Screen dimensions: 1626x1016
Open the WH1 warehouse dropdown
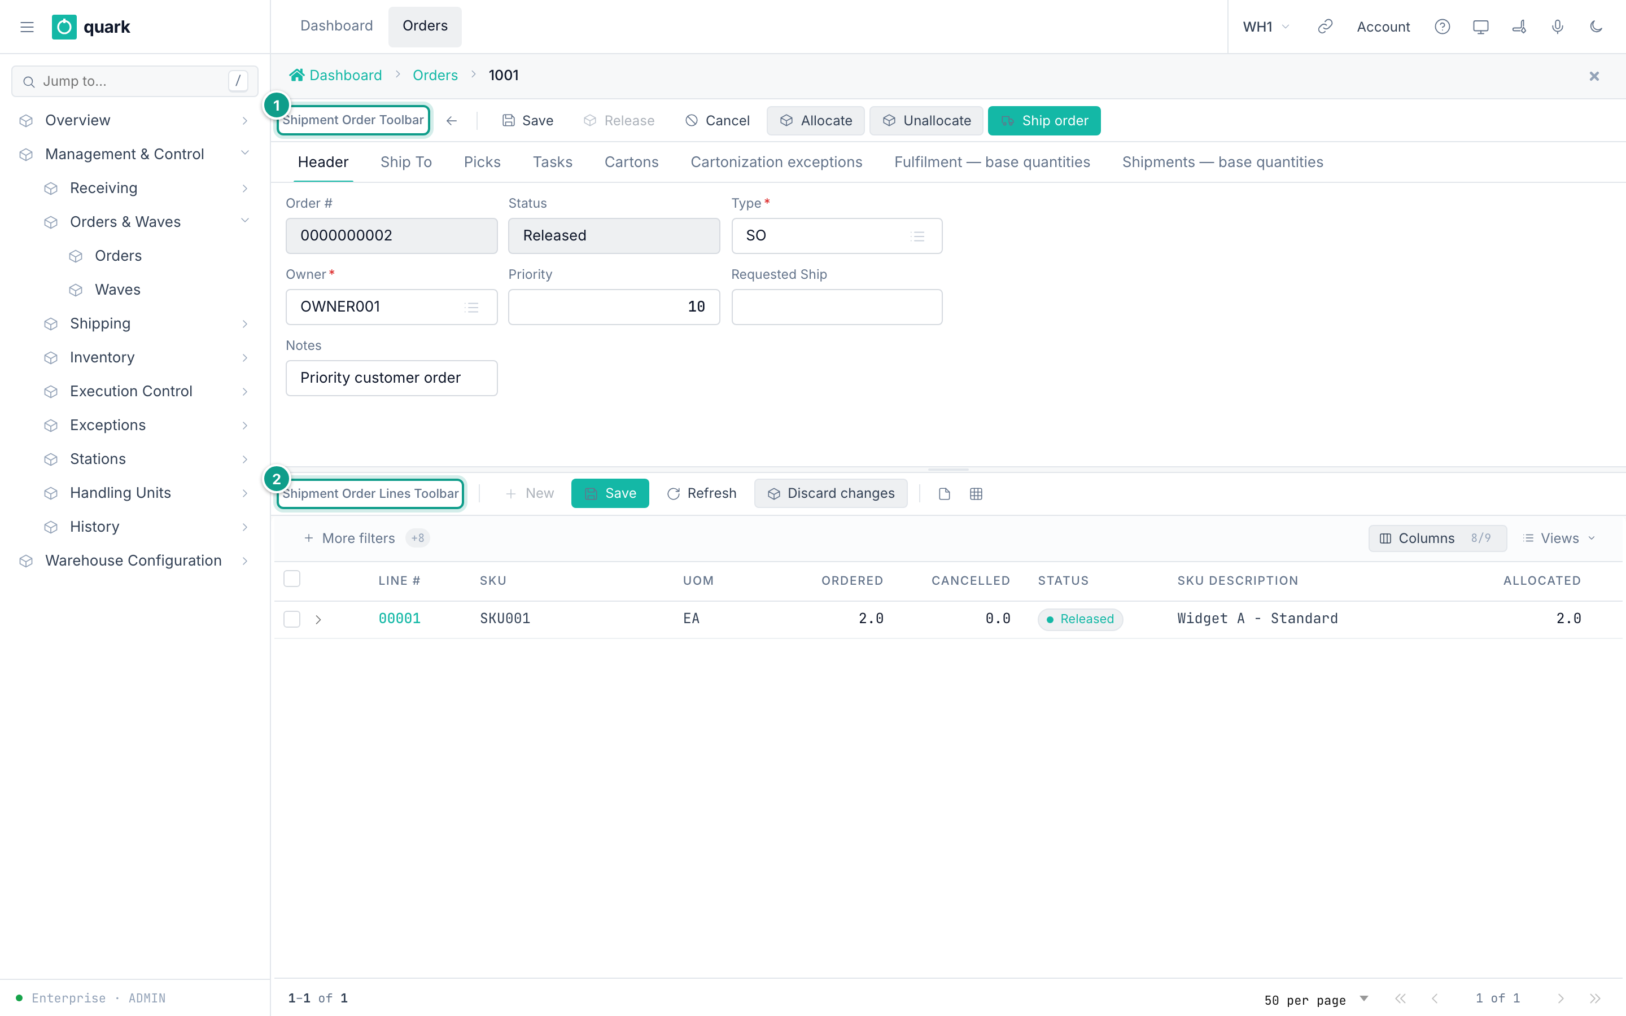[1266, 27]
